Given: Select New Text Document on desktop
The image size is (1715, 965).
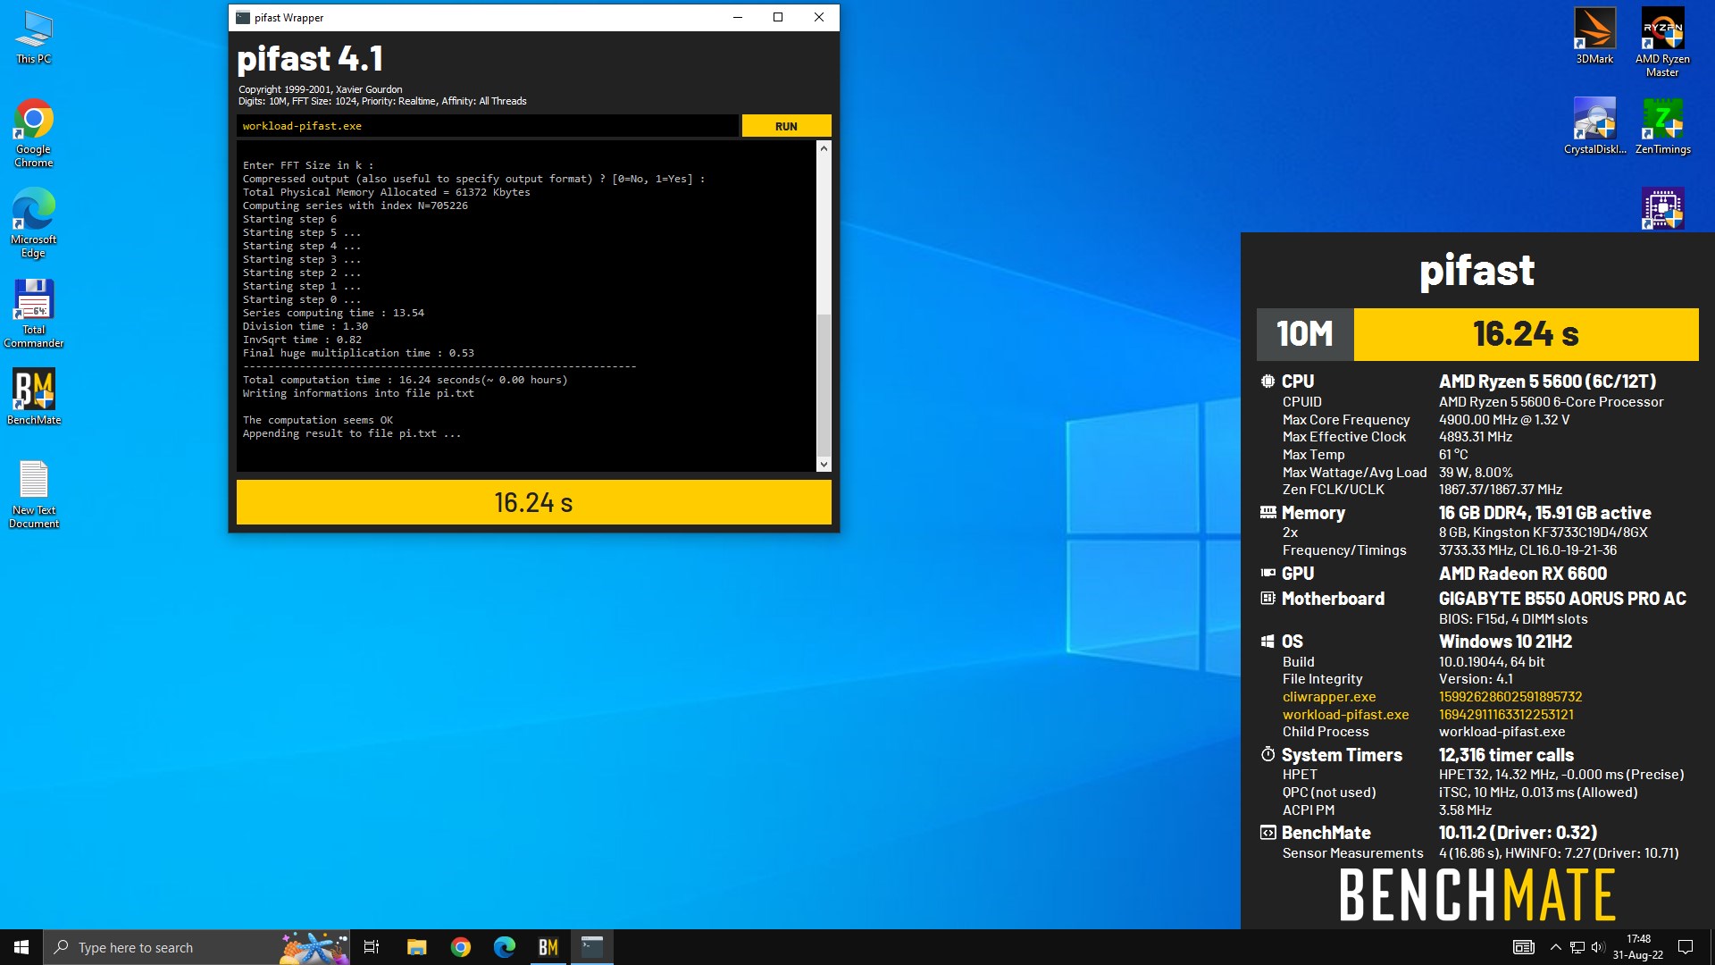Looking at the screenshot, I should 34,494.
